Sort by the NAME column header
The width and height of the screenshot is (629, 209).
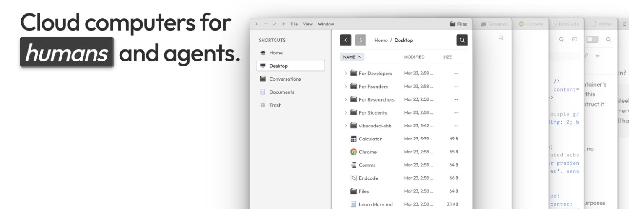click(352, 57)
